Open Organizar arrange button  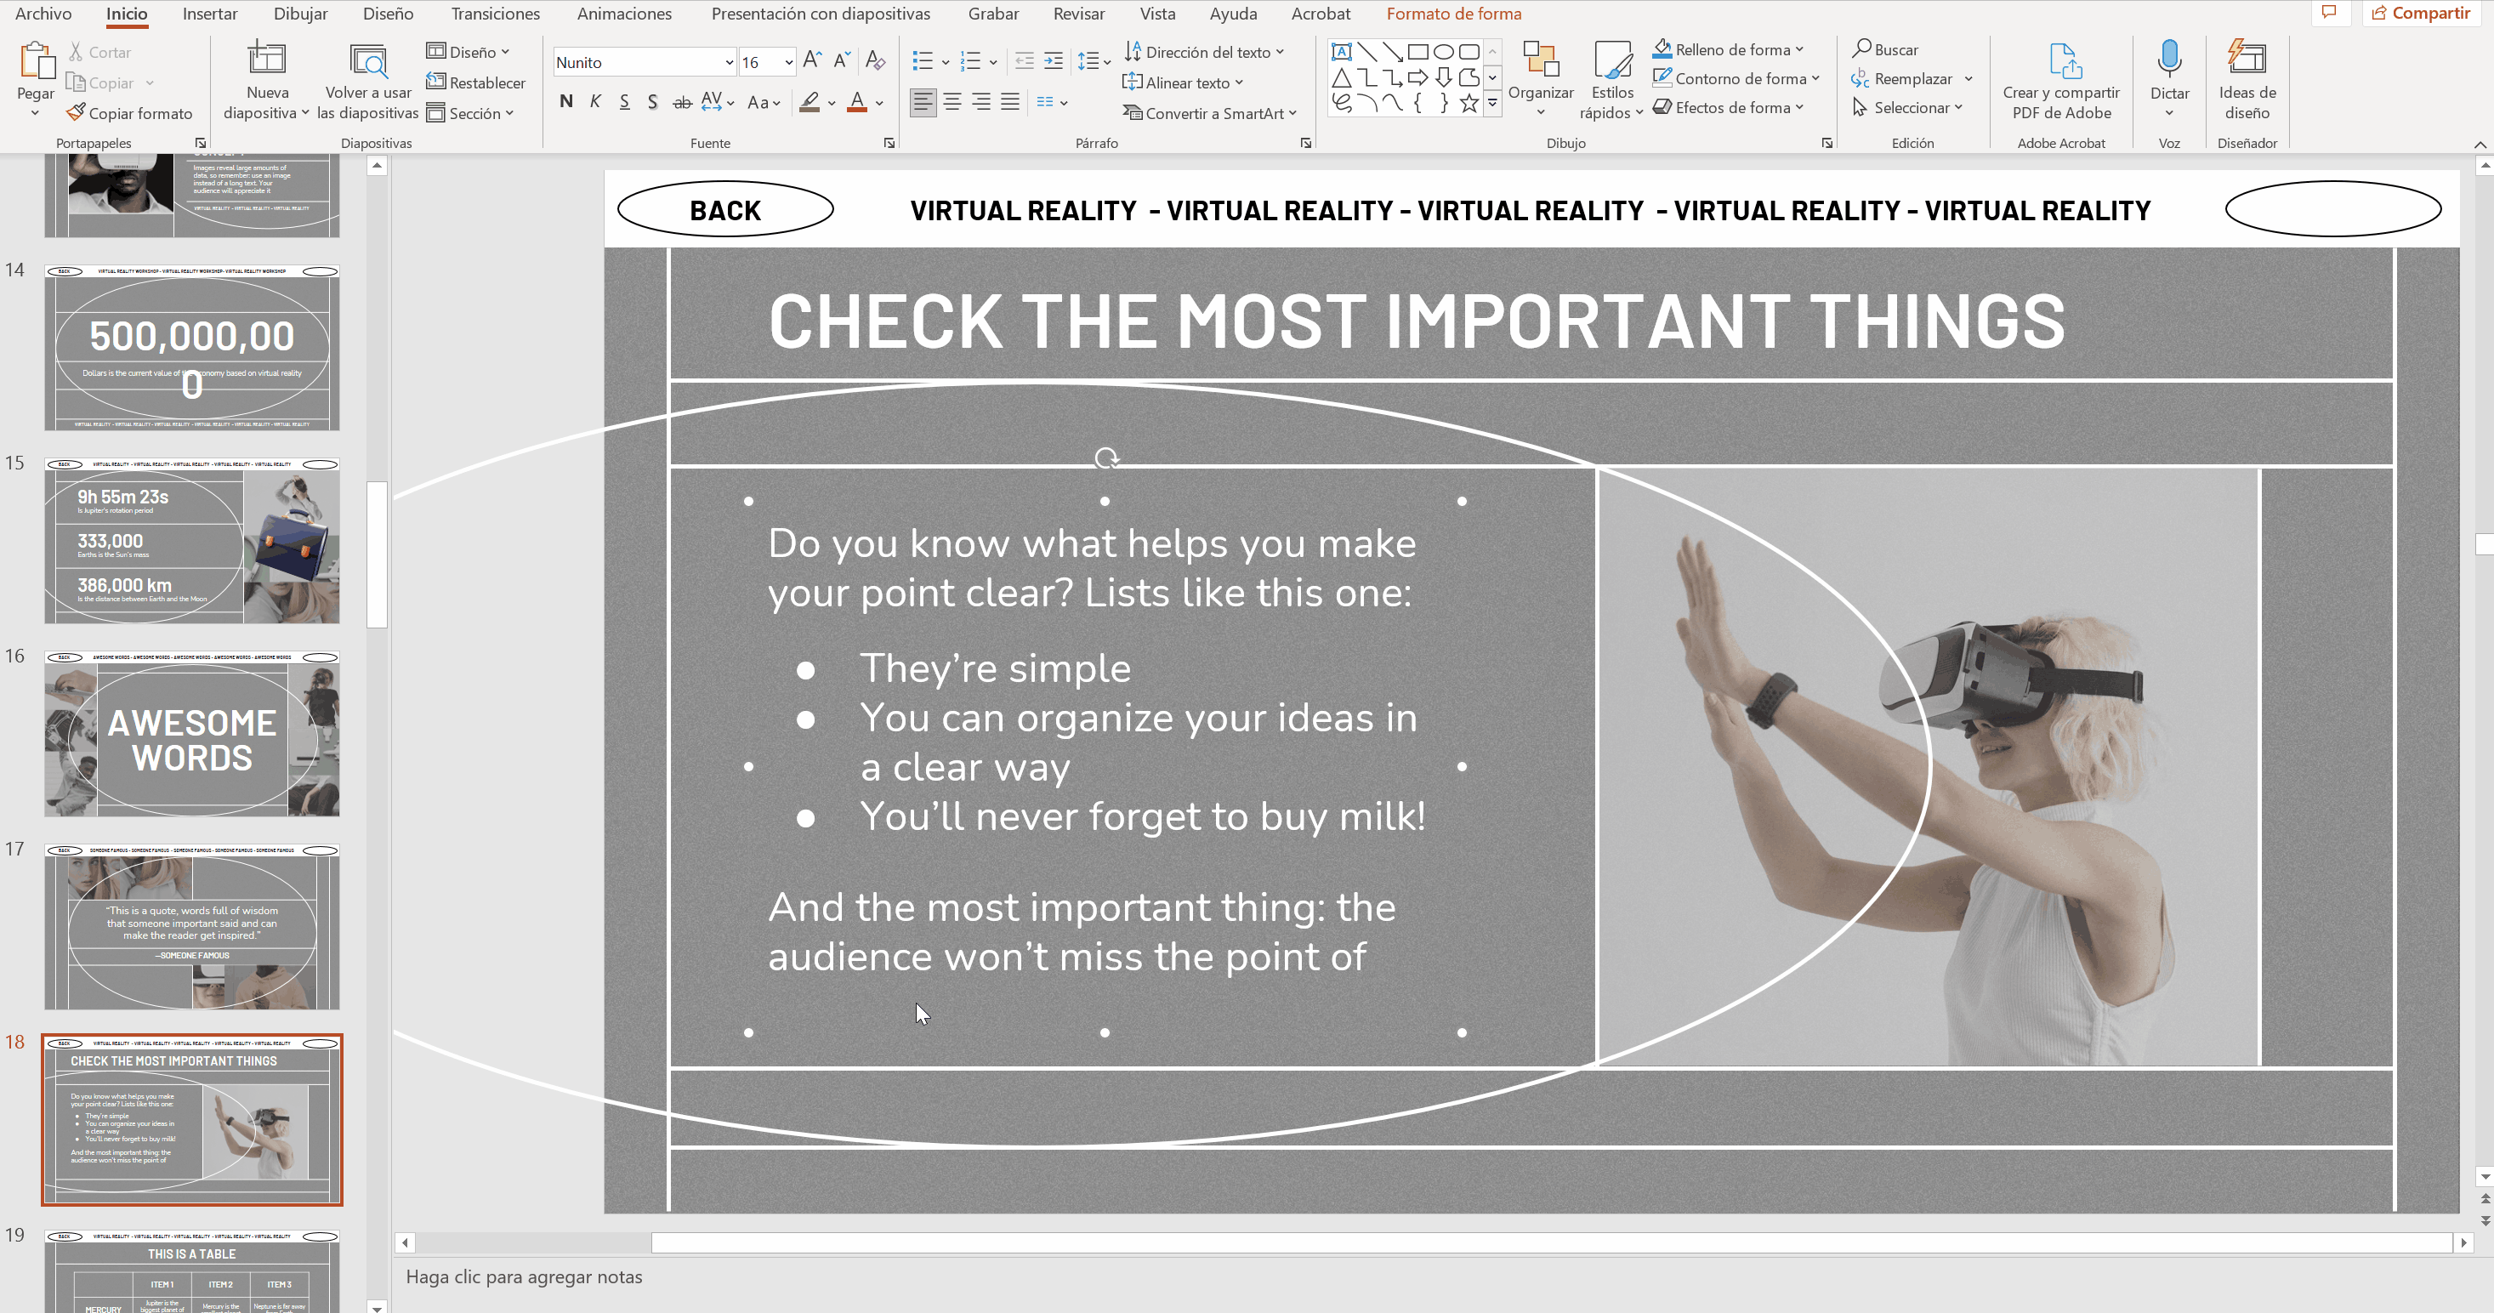click(x=1540, y=79)
